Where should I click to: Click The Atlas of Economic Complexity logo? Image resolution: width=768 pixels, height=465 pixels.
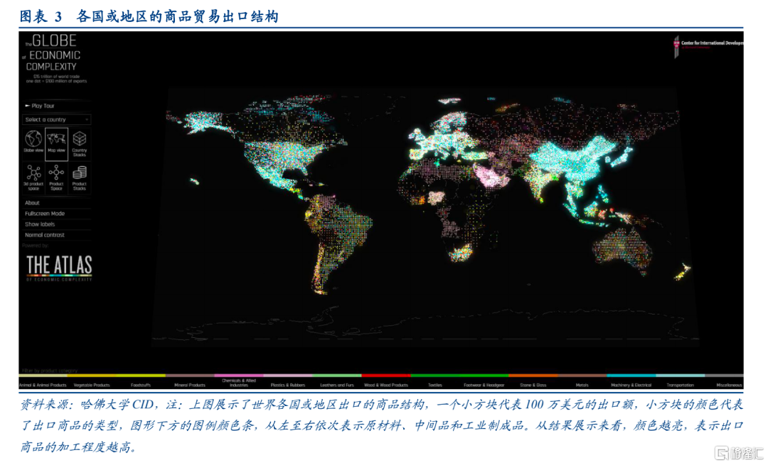(x=59, y=268)
